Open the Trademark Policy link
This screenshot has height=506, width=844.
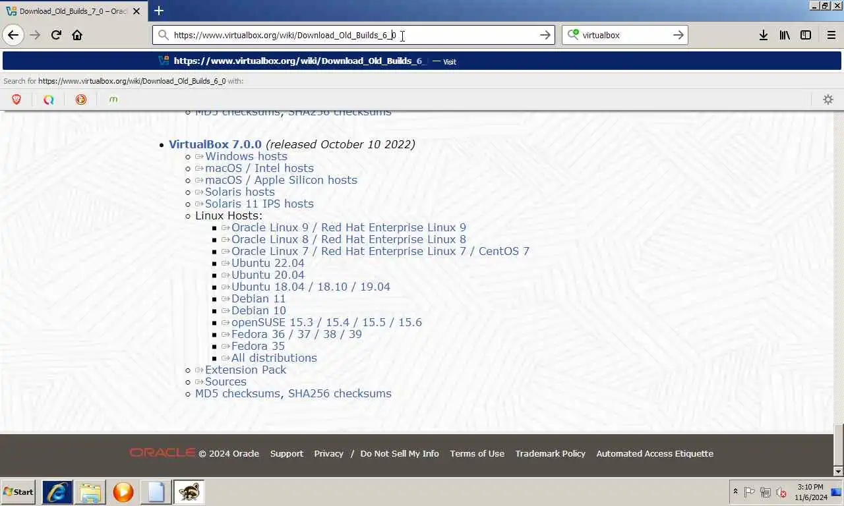[550, 453]
